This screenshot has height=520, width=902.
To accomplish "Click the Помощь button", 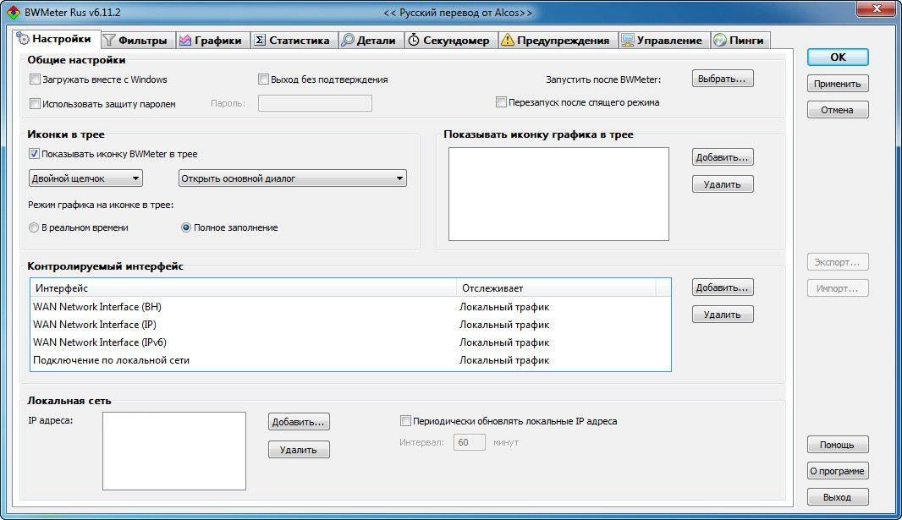I will click(838, 445).
